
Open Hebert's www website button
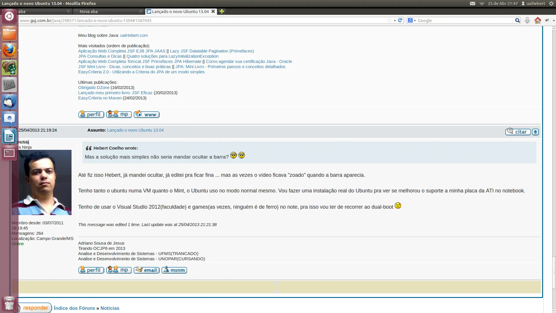pos(147,114)
